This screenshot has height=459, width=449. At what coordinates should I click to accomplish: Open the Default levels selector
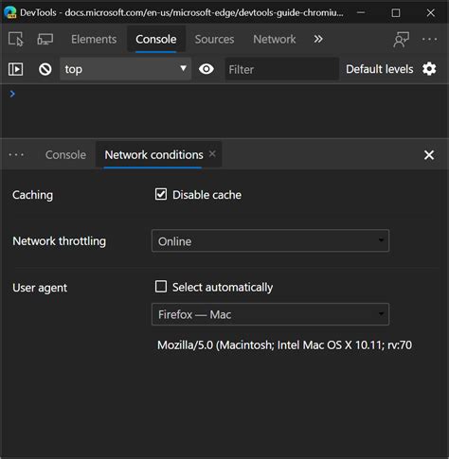[380, 69]
